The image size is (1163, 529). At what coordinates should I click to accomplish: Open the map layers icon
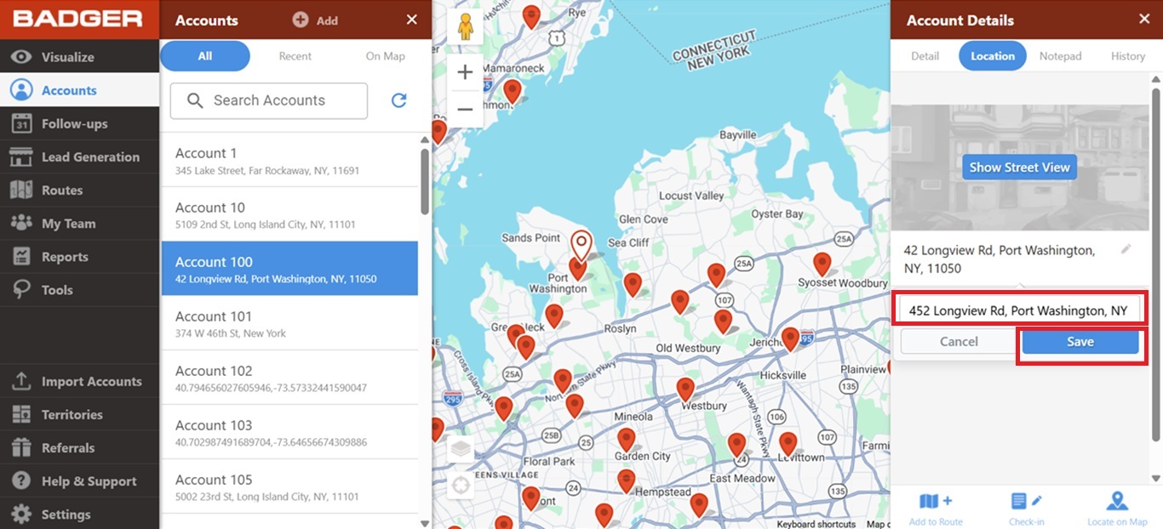pos(461,448)
